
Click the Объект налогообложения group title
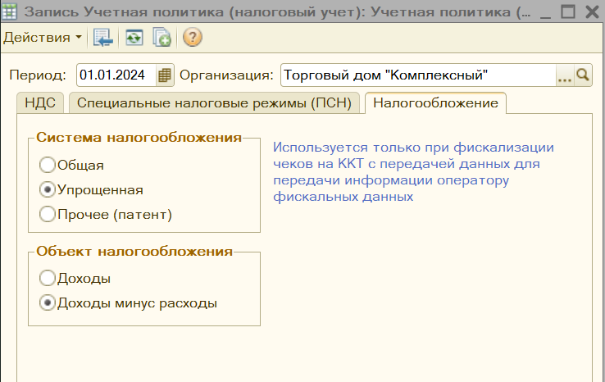click(x=134, y=251)
